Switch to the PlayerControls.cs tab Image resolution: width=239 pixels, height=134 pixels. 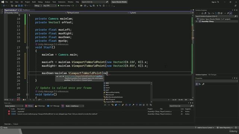pyautogui.click(x=10, y=10)
